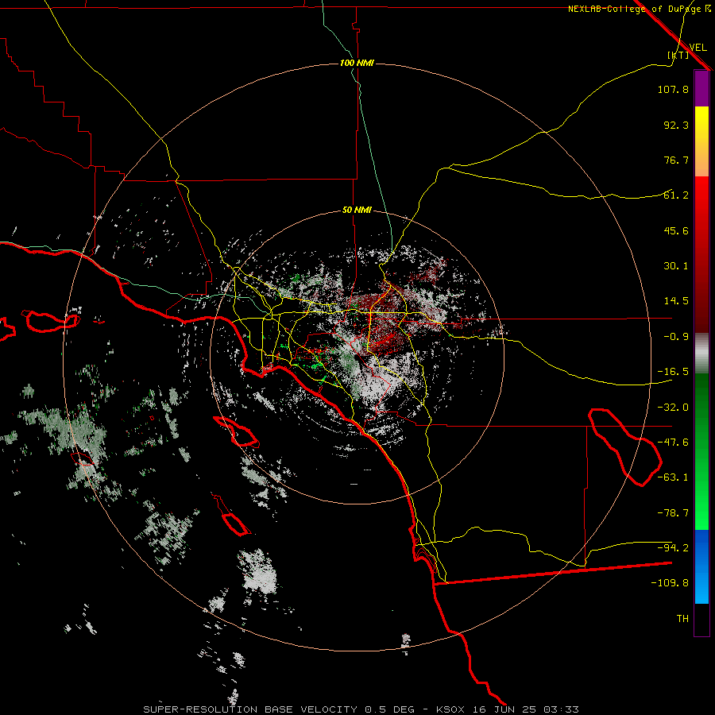Click the -78.7 legend value
The image size is (715, 715).
[x=673, y=513]
